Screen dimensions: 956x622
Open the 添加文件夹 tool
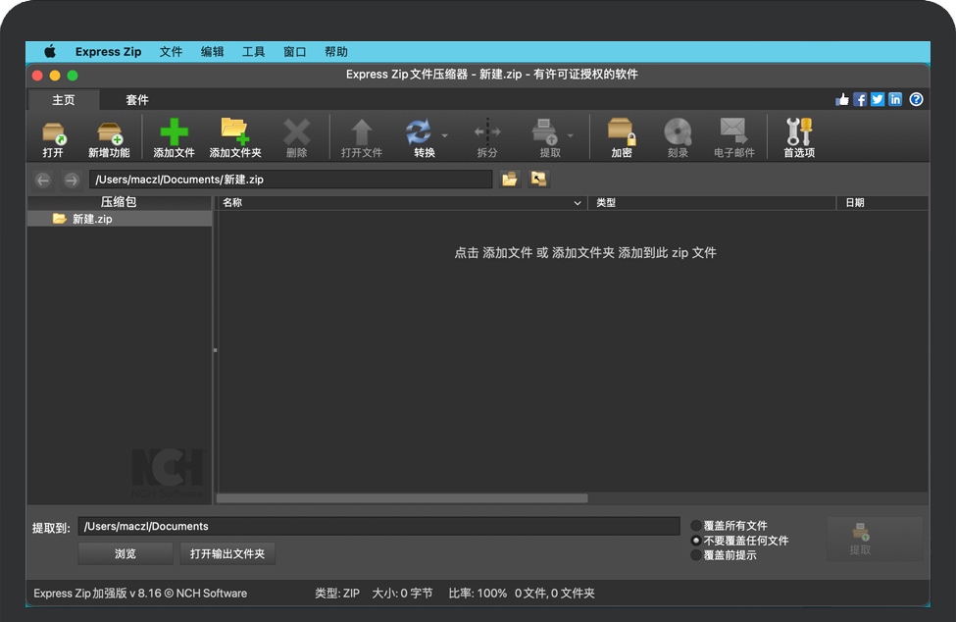[x=234, y=136]
